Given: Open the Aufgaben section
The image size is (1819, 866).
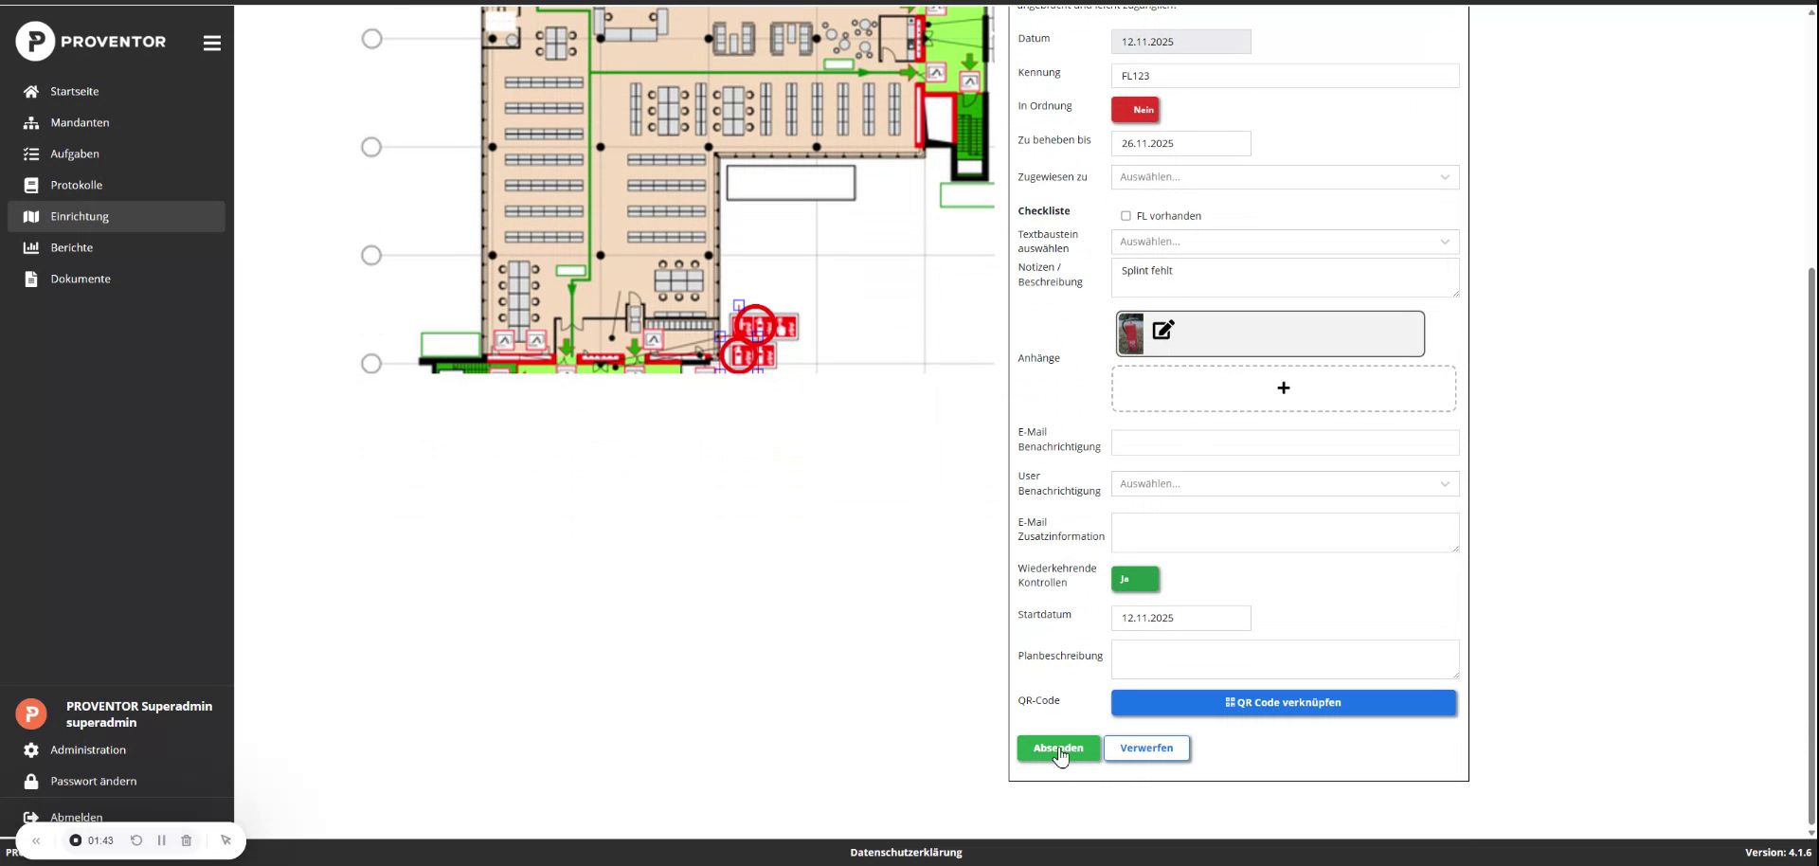Looking at the screenshot, I should click(x=74, y=153).
